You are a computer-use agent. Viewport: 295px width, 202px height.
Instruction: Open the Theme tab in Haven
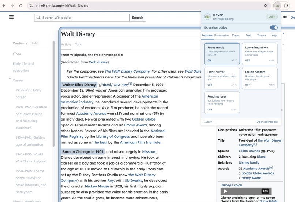click(262, 36)
